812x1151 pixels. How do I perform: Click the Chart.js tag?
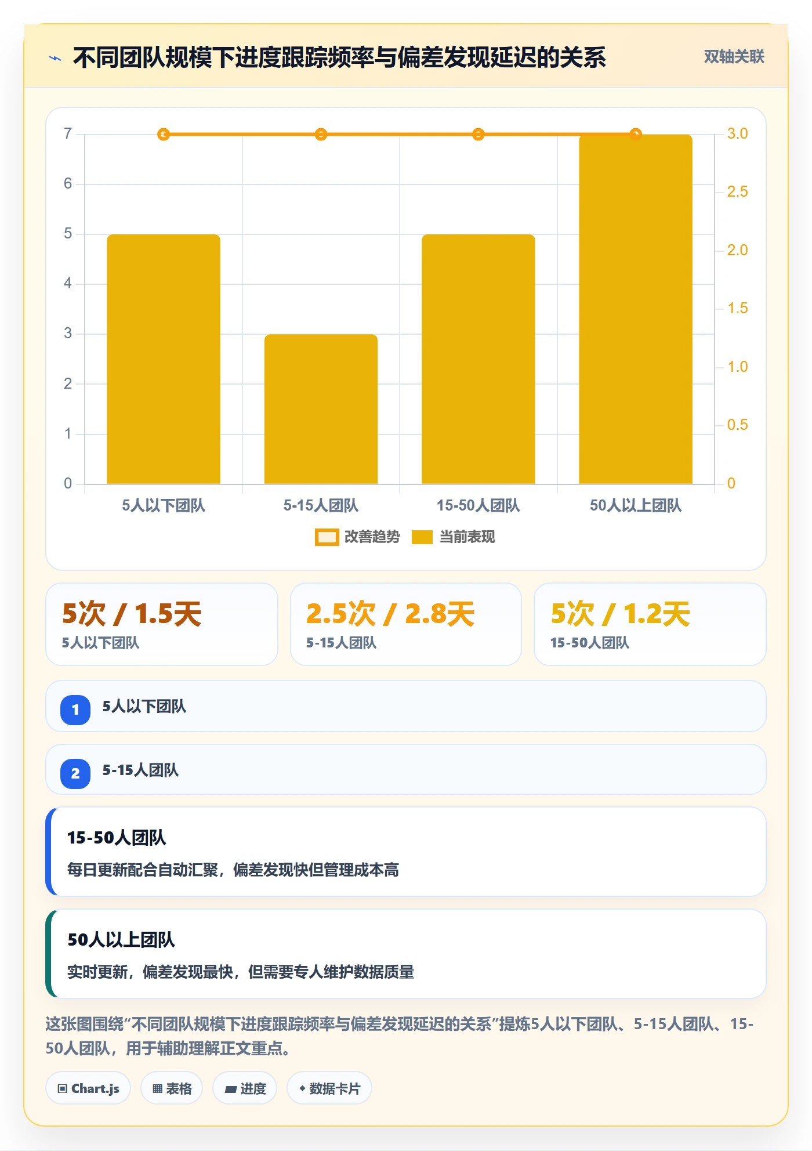coord(88,1088)
